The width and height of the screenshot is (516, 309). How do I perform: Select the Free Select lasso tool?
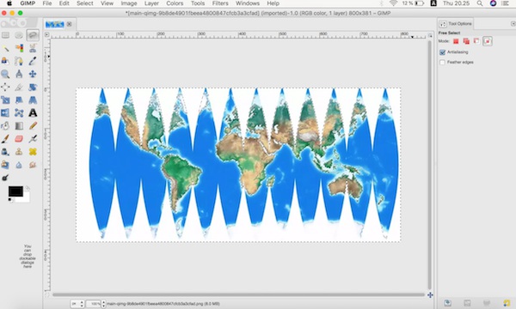(33, 35)
